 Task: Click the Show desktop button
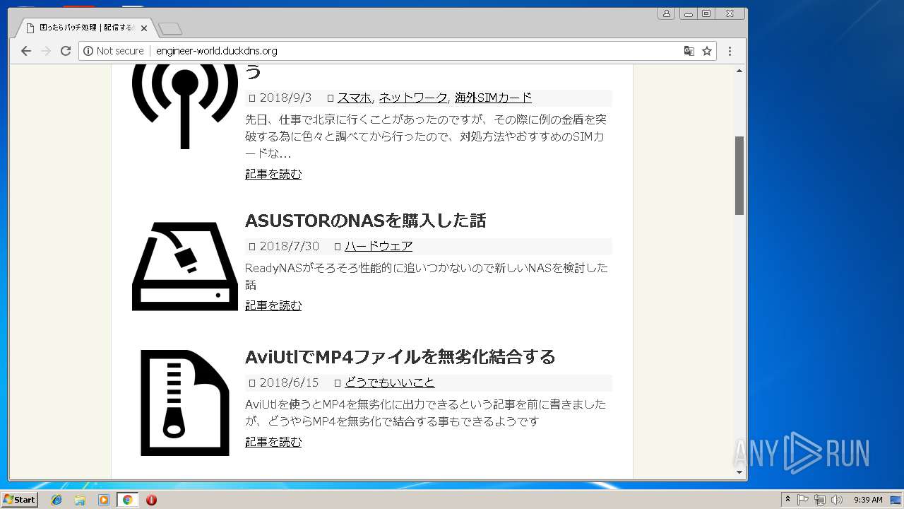897,500
